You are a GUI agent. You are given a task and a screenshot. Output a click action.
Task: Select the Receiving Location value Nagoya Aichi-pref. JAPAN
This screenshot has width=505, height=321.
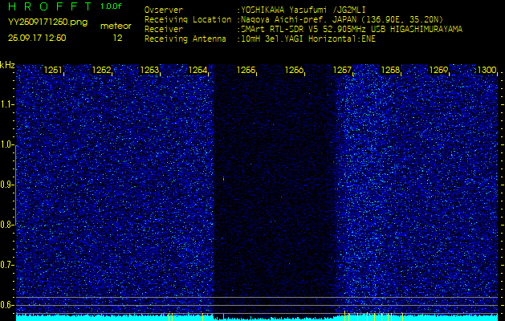point(340,19)
